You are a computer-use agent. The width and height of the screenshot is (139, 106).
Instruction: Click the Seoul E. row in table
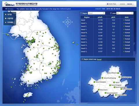point(107,26)
